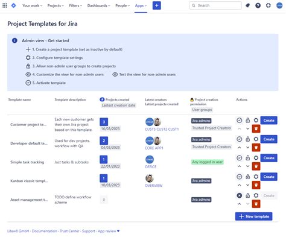
Task: Toggle active status for Kanban classic template
Action: (x=240, y=177)
